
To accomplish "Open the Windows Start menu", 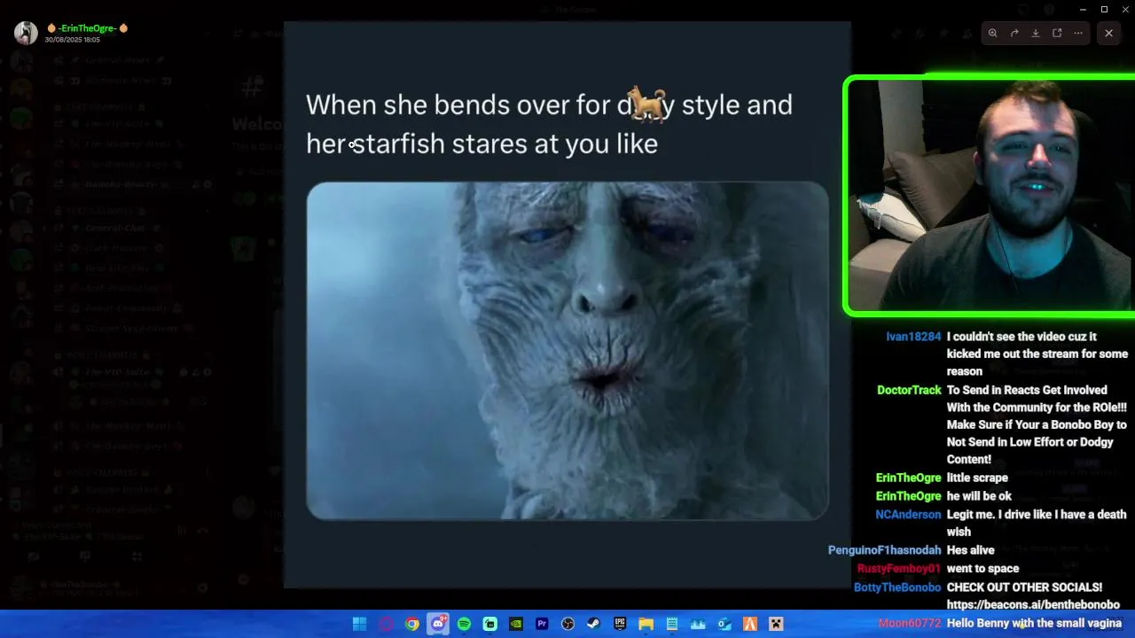I will coord(359,624).
